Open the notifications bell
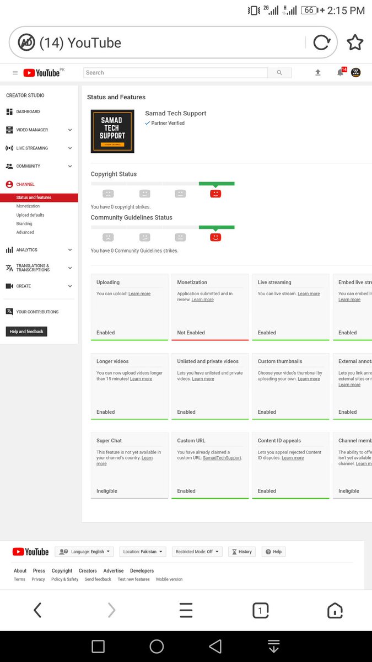372x662 pixels. click(341, 72)
